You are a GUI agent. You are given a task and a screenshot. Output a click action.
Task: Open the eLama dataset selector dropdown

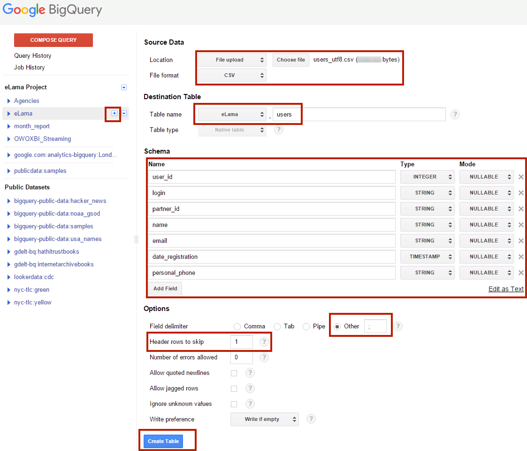pos(232,115)
